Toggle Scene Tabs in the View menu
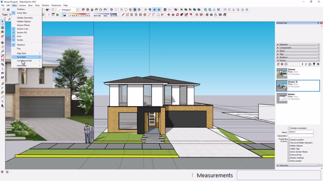 [x=22, y=13]
